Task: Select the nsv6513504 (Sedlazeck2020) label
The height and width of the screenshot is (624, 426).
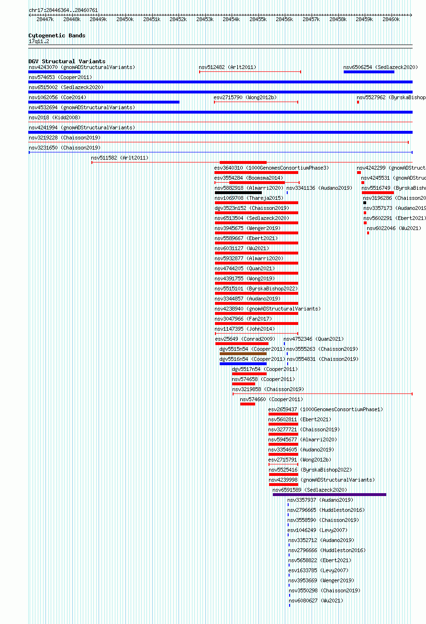Action: [x=252, y=218]
